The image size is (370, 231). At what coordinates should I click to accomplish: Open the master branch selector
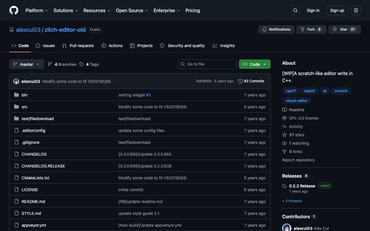(27, 64)
